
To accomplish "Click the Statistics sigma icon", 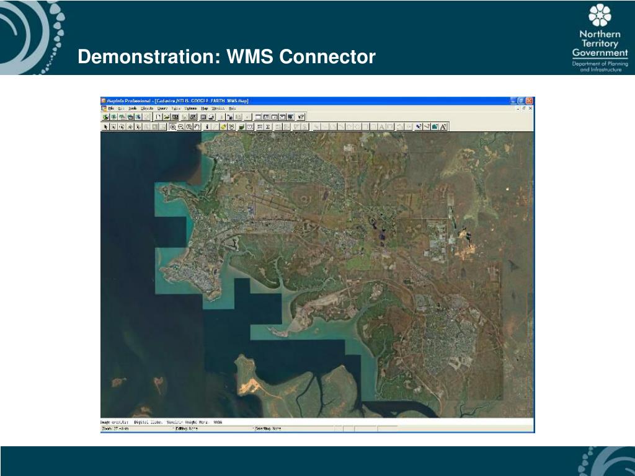I will [268, 126].
